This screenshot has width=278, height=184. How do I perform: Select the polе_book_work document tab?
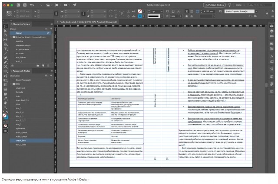point(88,22)
